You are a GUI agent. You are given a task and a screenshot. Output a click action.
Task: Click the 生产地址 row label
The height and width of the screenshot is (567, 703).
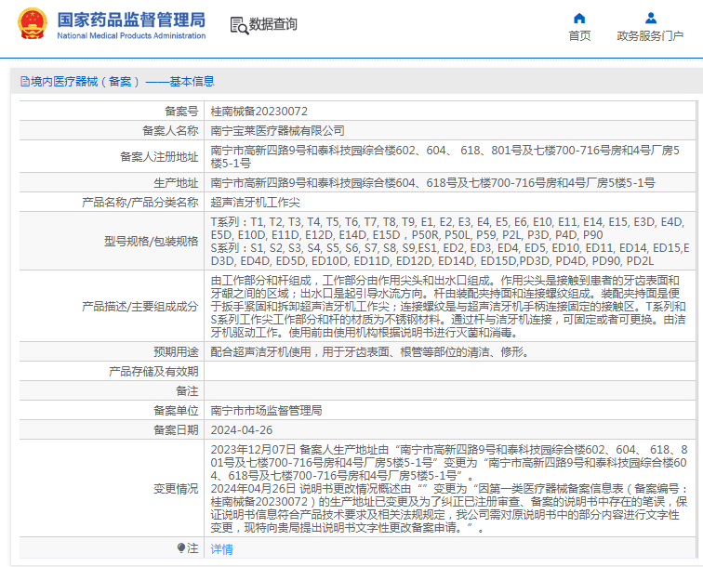click(x=176, y=183)
